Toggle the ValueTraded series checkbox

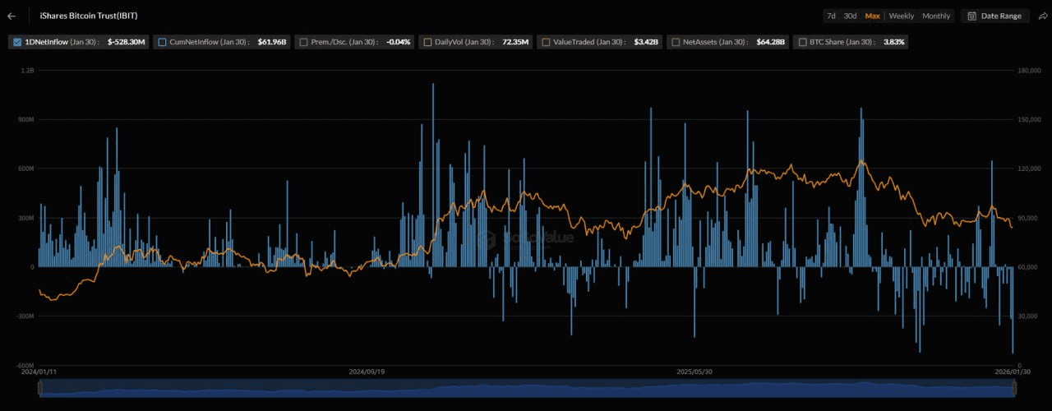[x=546, y=42]
